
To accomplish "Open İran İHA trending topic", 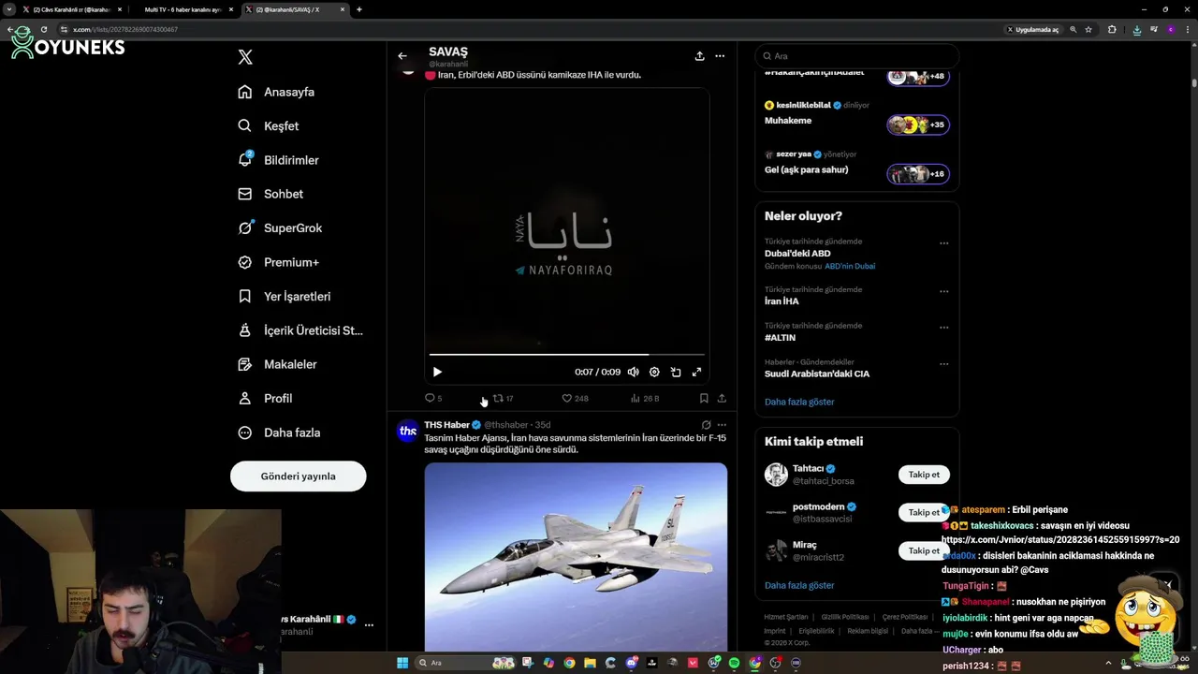I will (x=782, y=301).
